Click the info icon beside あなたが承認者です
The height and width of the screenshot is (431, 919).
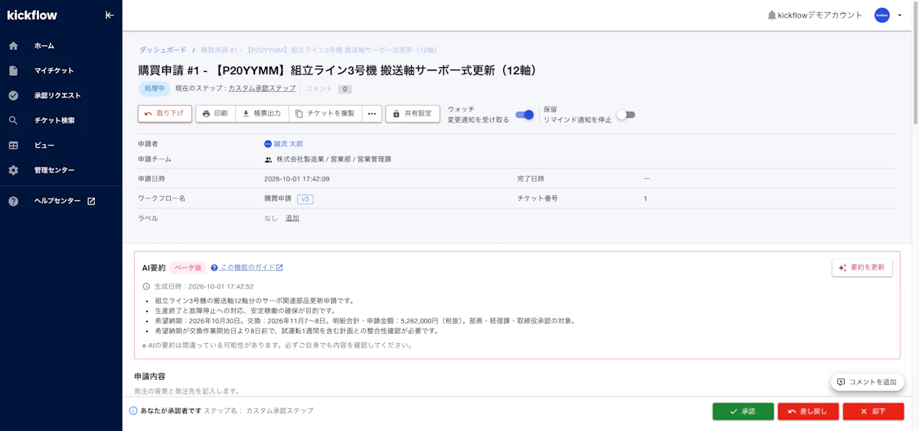[x=133, y=411]
